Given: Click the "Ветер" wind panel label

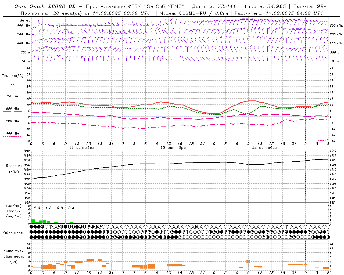Looking at the screenshot, I should tap(25, 20).
